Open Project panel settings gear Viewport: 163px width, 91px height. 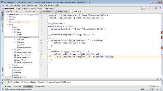tap(34, 12)
